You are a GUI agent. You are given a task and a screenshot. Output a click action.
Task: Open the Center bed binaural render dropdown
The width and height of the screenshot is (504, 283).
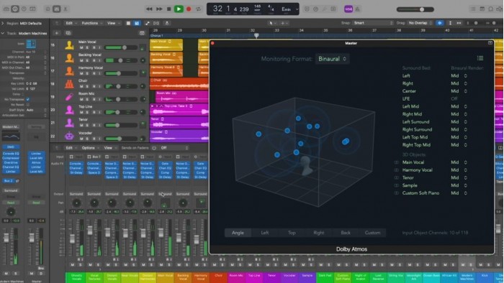point(459,91)
